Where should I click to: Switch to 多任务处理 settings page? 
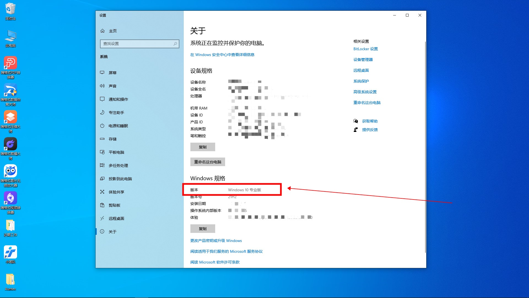click(140, 165)
